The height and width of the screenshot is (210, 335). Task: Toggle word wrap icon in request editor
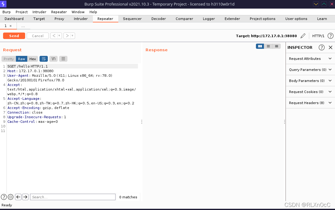[44, 59]
